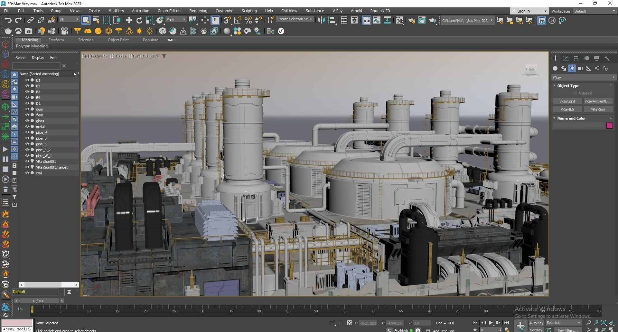Screen dimensions: 618x332
Task: Click the Scene Explorer search field
Action: tap(36, 66)
